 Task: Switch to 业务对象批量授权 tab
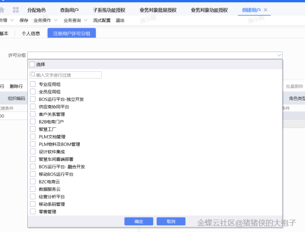pyautogui.click(x=158, y=10)
